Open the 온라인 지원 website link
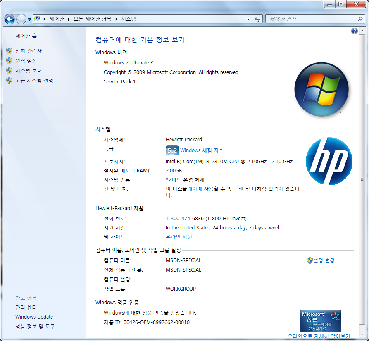Screen dimensions: 369x341 coord(179,237)
